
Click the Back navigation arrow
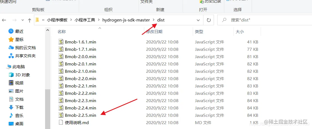(x=4, y=20)
